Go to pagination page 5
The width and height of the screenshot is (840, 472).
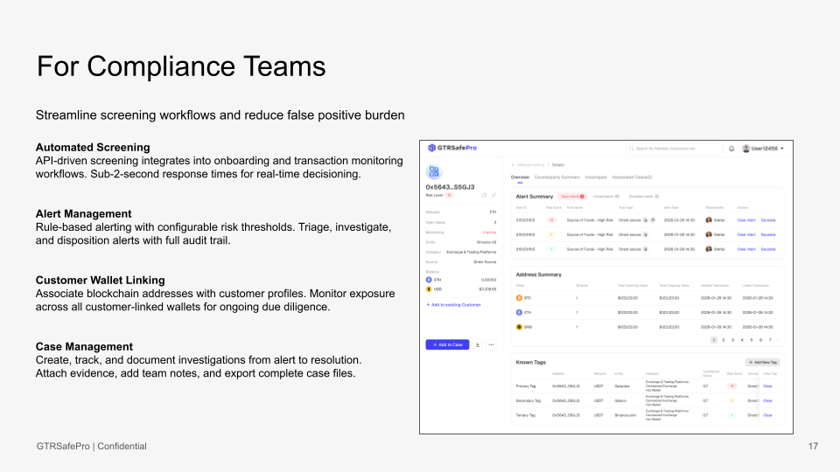pyautogui.click(x=751, y=340)
